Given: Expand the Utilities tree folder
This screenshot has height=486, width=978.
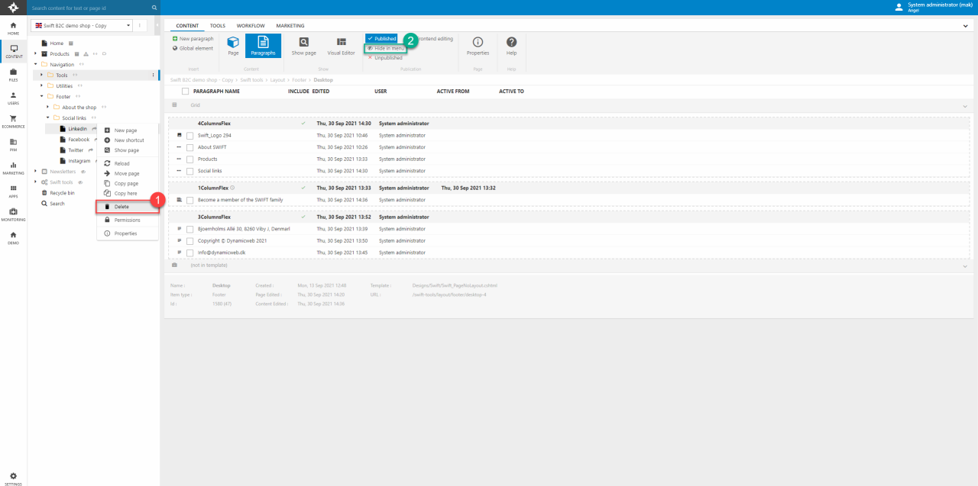Looking at the screenshot, I should click(41, 86).
